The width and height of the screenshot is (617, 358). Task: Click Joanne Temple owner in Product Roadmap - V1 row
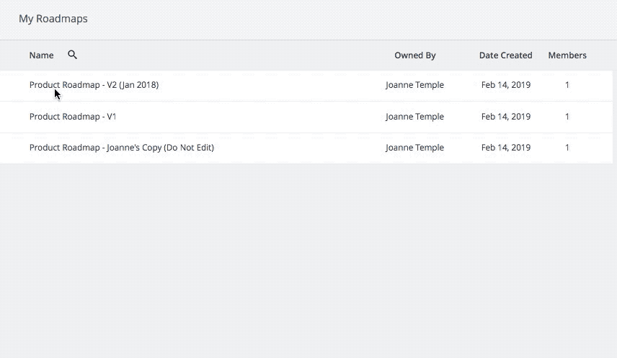coord(414,117)
